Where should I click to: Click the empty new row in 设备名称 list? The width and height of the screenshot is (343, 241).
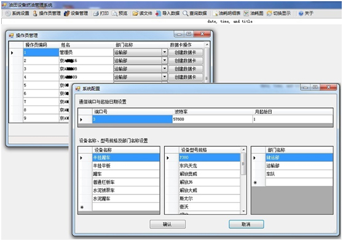point(126,207)
